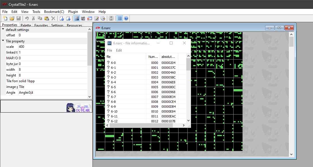Viewport: 313px width, 167px height.
Task: Open the Plugin menu
Action: pos(73,12)
